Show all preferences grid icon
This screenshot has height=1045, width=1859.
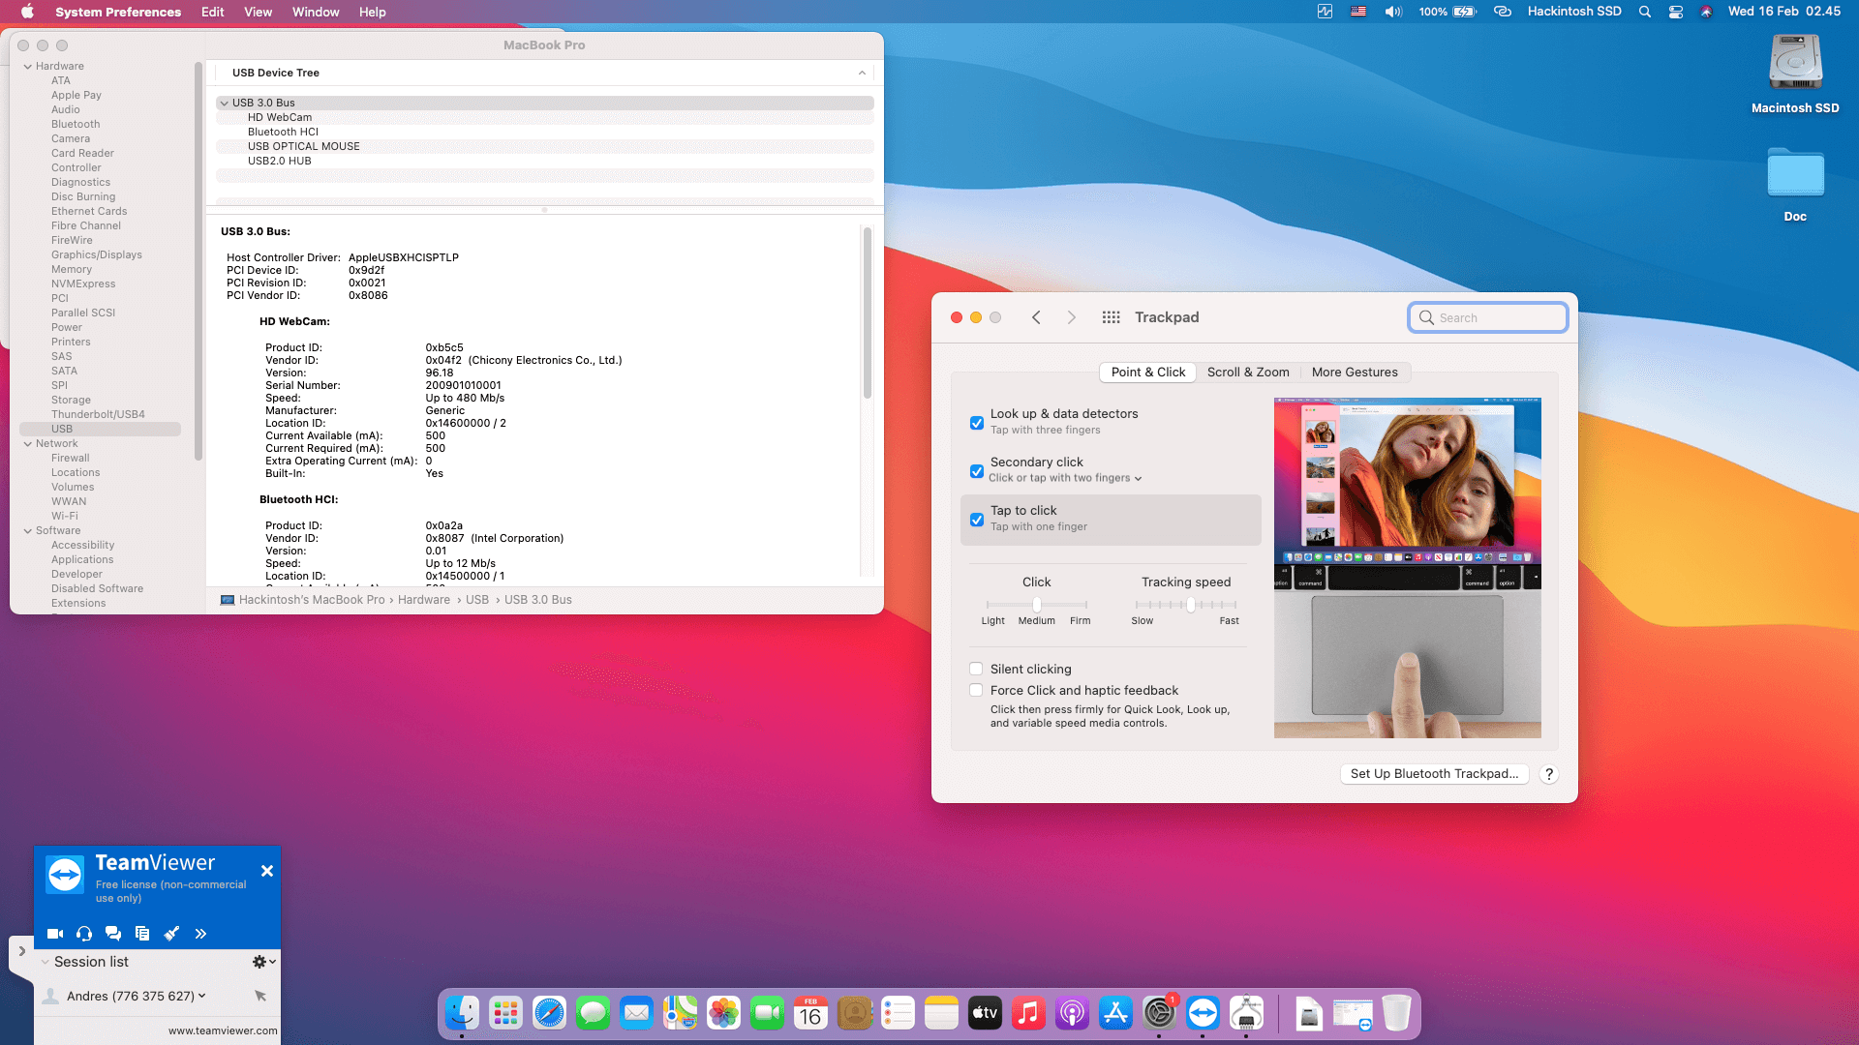point(1111,317)
